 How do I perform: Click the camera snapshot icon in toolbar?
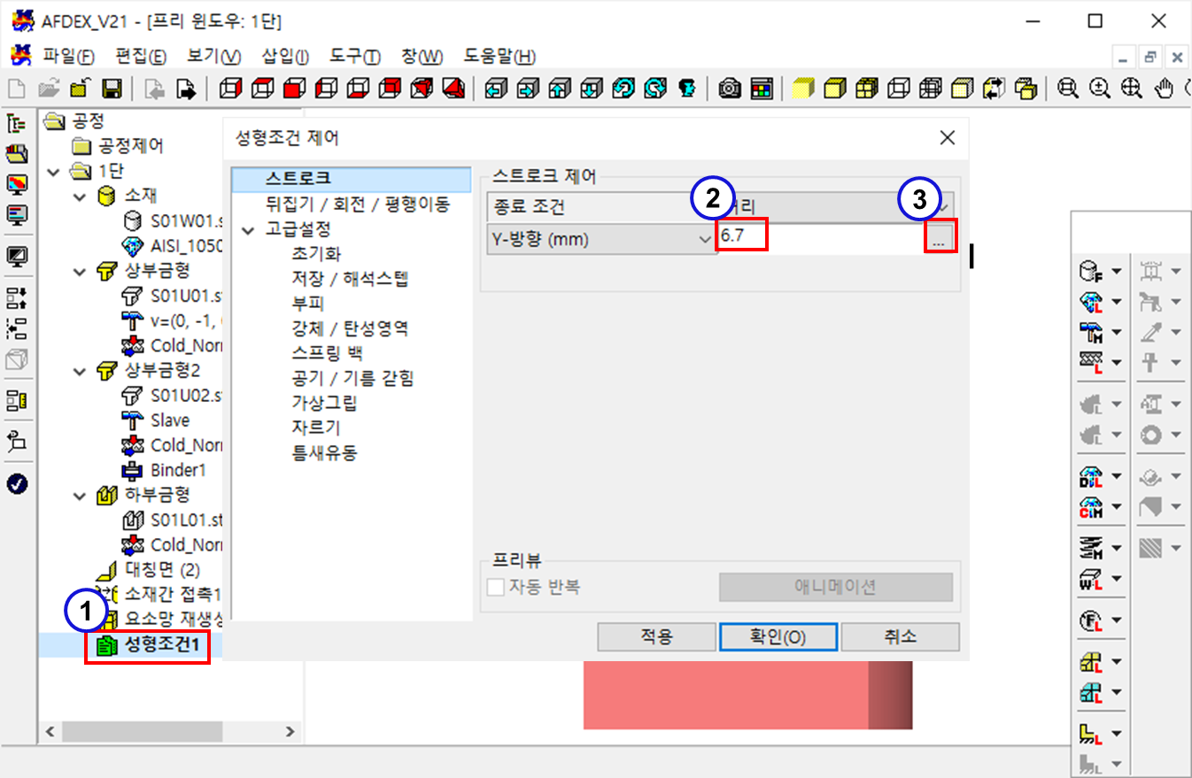tap(730, 89)
